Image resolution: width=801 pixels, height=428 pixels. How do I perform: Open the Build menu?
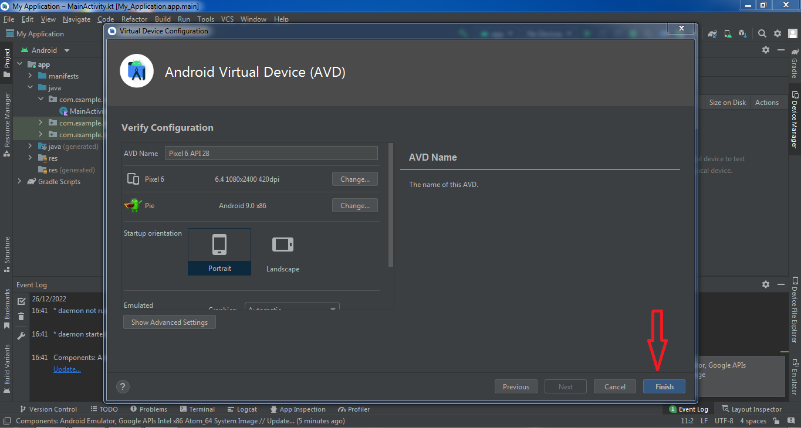163,19
